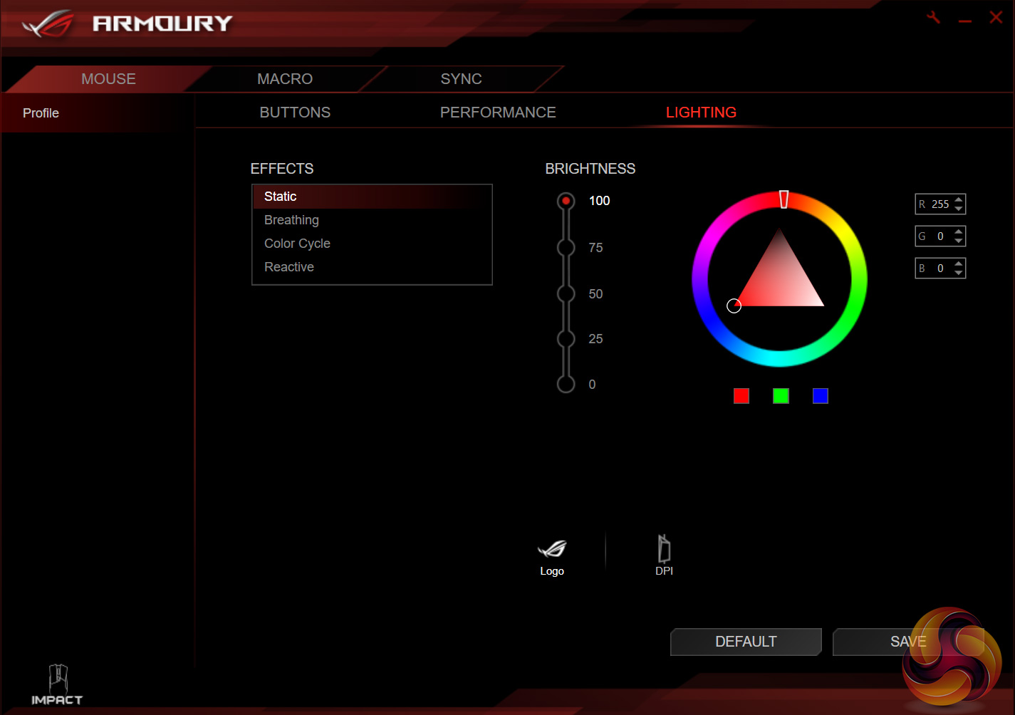Set brightness to 100

pyautogui.click(x=566, y=201)
